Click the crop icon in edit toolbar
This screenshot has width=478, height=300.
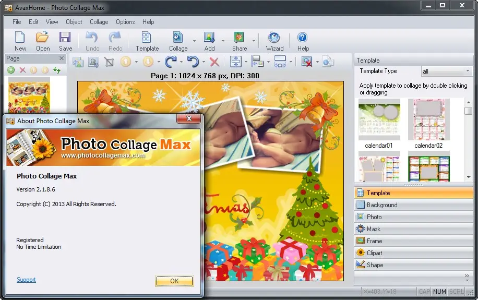point(109,62)
